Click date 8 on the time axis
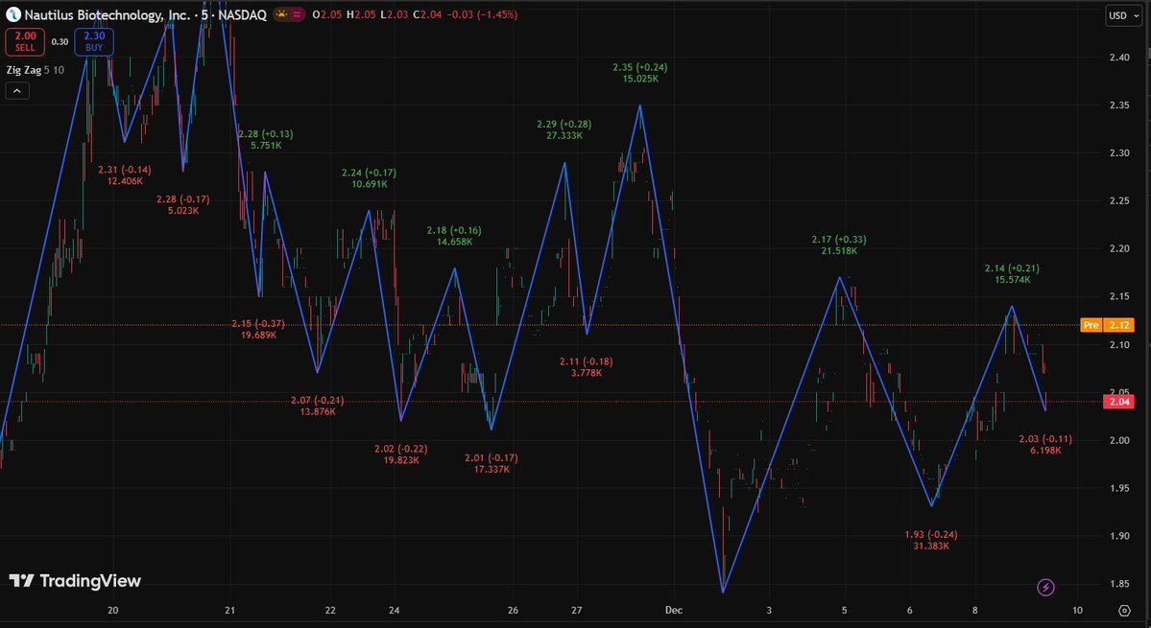 [x=974, y=610]
